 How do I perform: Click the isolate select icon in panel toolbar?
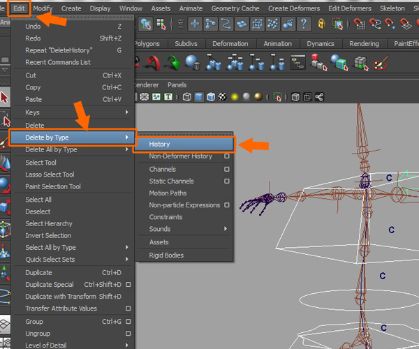[x=277, y=97]
